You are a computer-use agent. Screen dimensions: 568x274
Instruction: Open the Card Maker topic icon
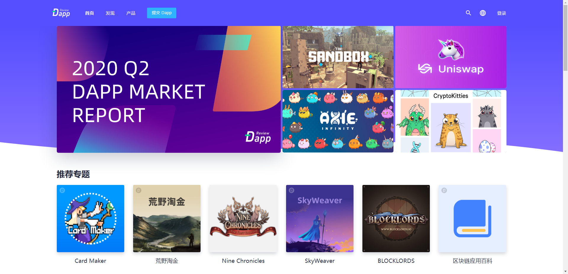(91, 219)
